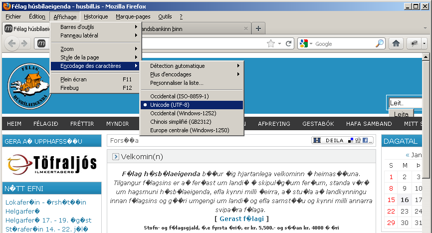Click Helgarferð 17. - 19. ágúst link
Image resolution: width=432 pixels, height=233 pixels.
point(48,220)
